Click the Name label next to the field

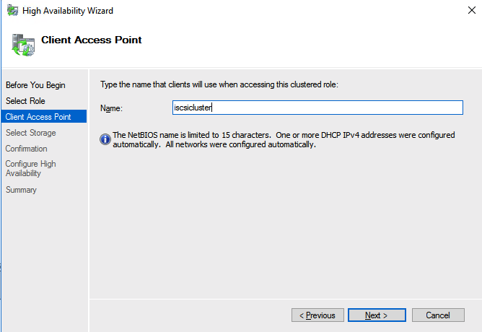pos(112,108)
